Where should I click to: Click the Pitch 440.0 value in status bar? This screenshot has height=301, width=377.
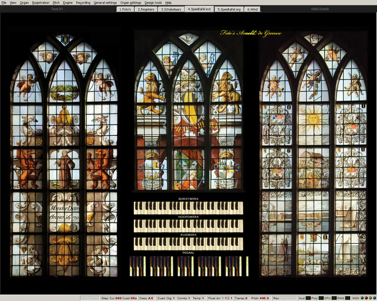coord(264,298)
